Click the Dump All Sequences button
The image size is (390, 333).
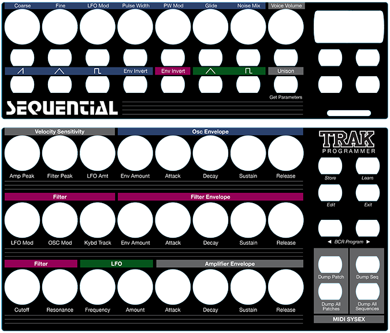(367, 291)
